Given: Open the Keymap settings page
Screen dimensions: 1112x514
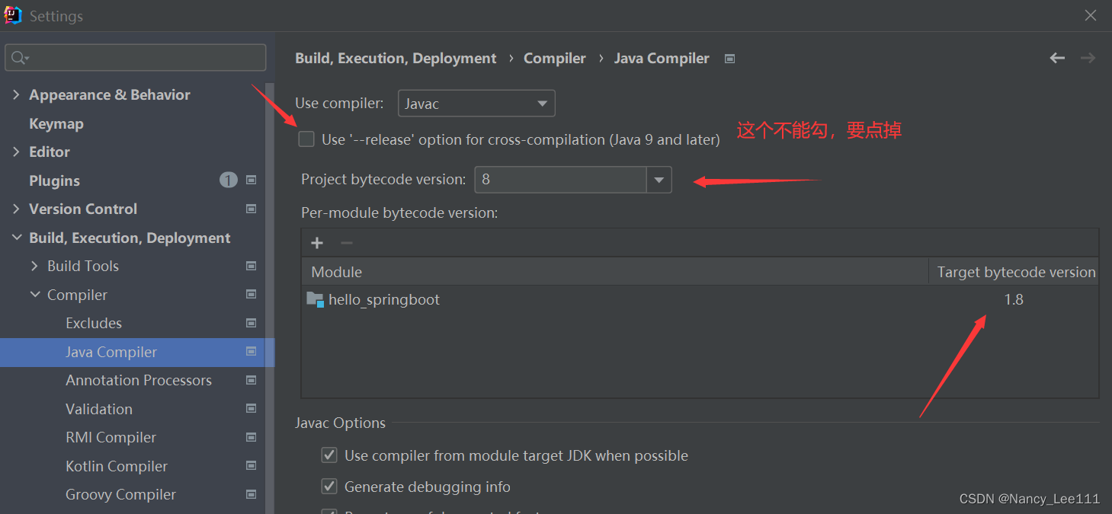Looking at the screenshot, I should point(54,123).
